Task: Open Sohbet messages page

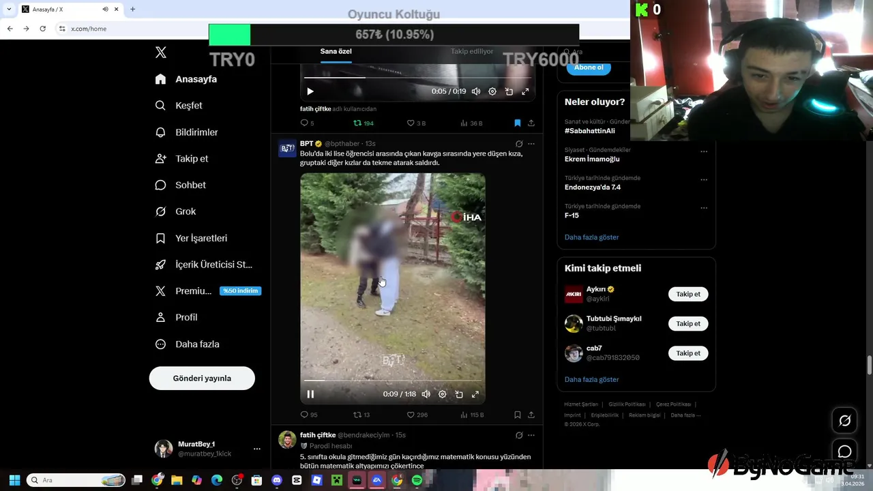Action: point(180,185)
